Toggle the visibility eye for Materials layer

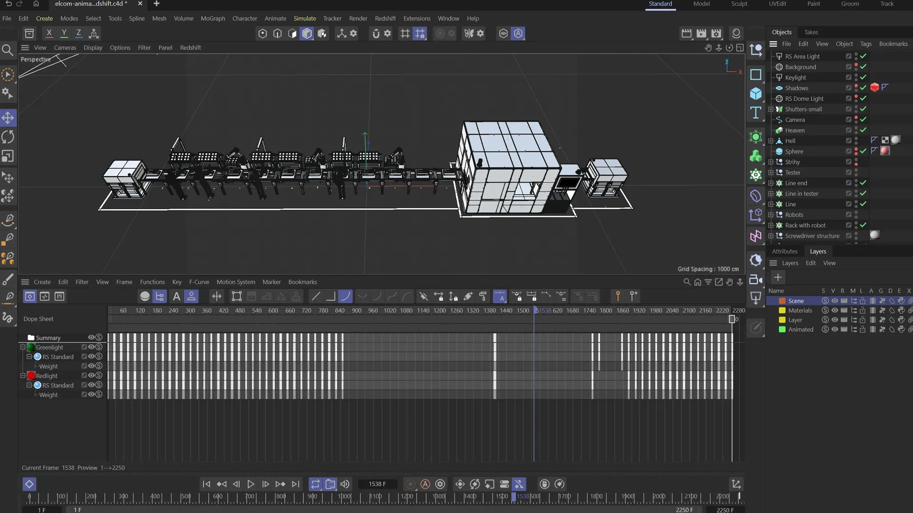click(835, 310)
